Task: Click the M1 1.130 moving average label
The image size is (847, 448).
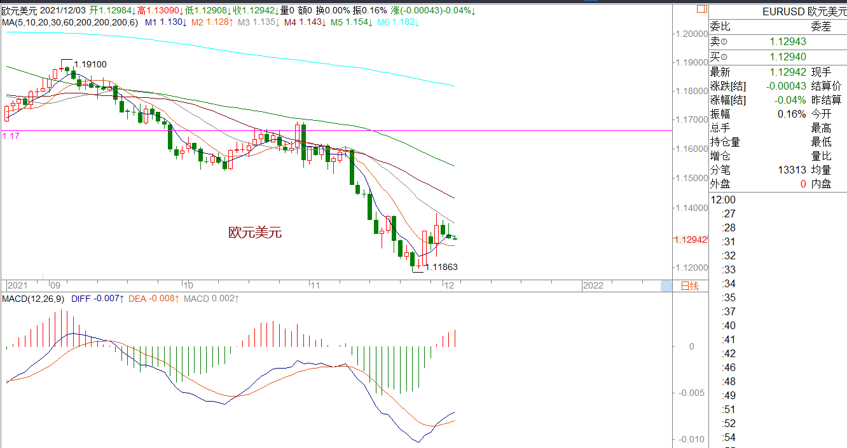Action: pyautogui.click(x=165, y=22)
